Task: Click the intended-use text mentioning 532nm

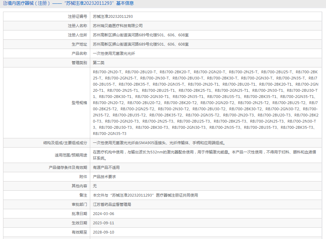Action: tap(205, 155)
